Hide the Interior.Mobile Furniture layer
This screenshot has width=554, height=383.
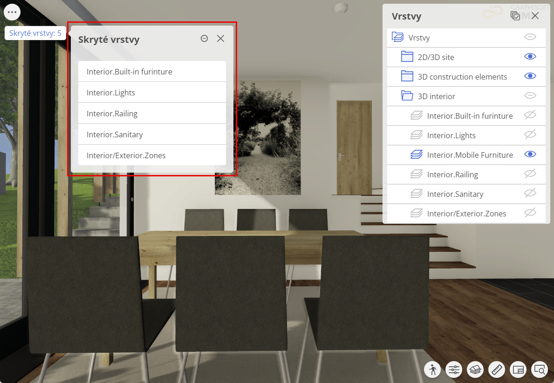coord(530,154)
